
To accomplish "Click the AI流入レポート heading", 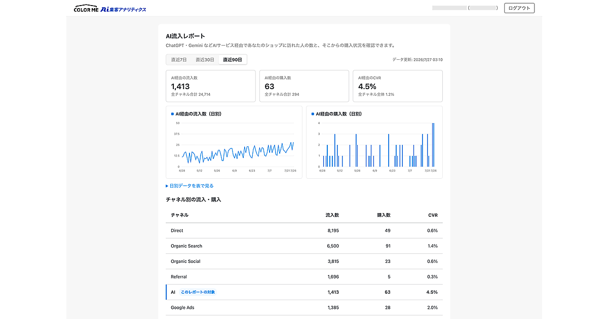I will point(185,36).
